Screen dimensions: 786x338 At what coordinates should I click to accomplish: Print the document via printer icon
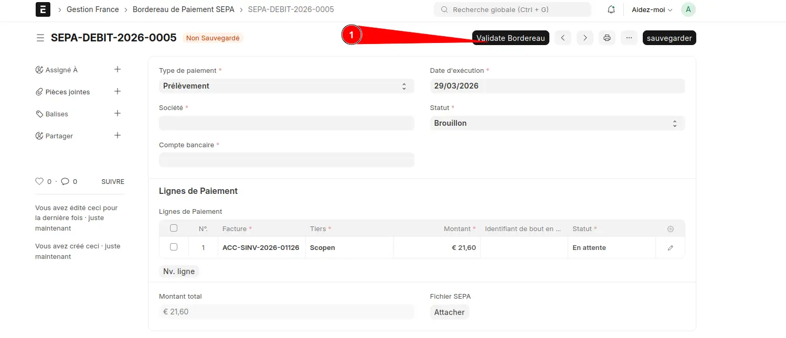click(x=607, y=38)
